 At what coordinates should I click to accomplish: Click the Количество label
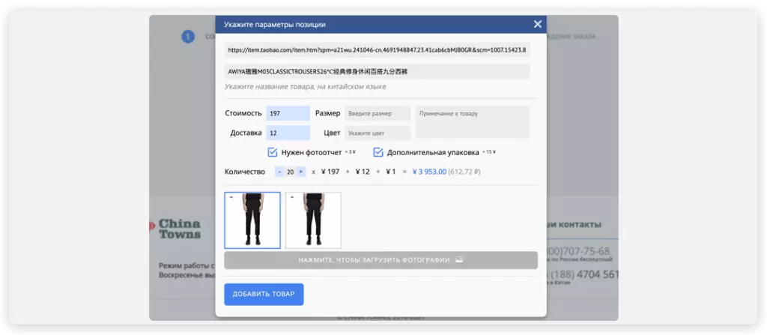coord(245,172)
